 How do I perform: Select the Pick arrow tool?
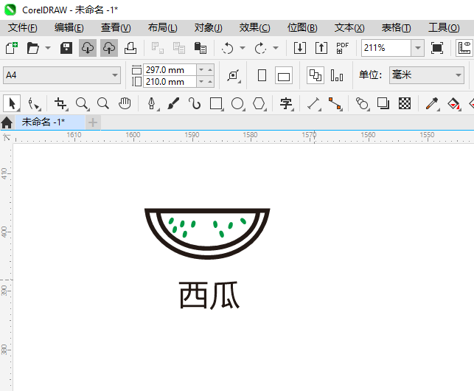coord(12,104)
